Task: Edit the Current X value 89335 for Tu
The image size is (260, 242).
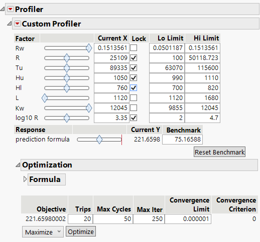Action: [112, 68]
